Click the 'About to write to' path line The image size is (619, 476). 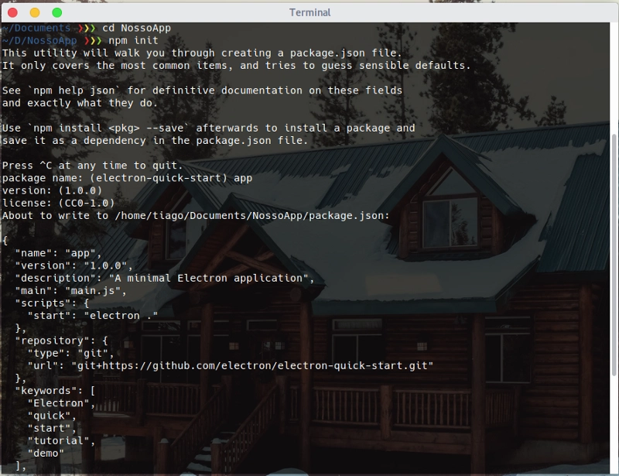(196, 216)
